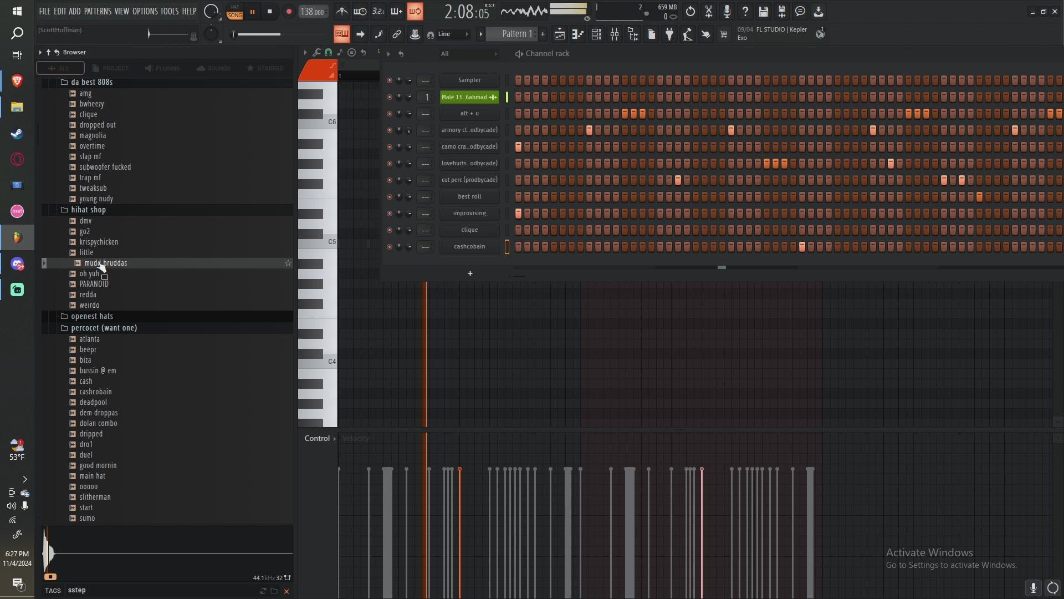Click the microphone recording icon in toolbar
1064x599 pixels.
727,11
